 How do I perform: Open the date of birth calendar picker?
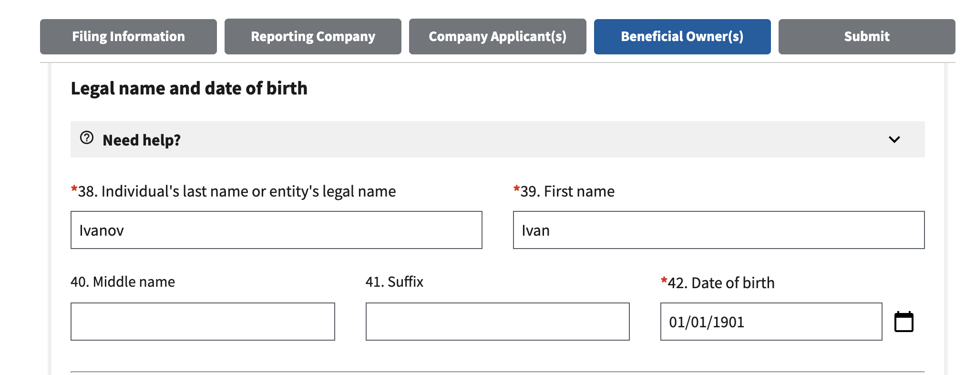[x=903, y=322]
